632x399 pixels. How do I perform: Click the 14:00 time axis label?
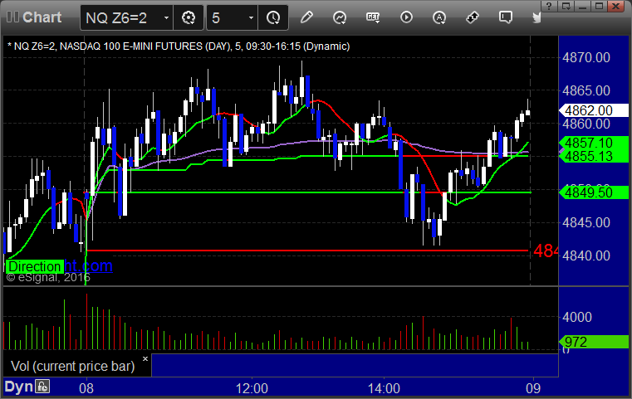pyautogui.click(x=384, y=388)
